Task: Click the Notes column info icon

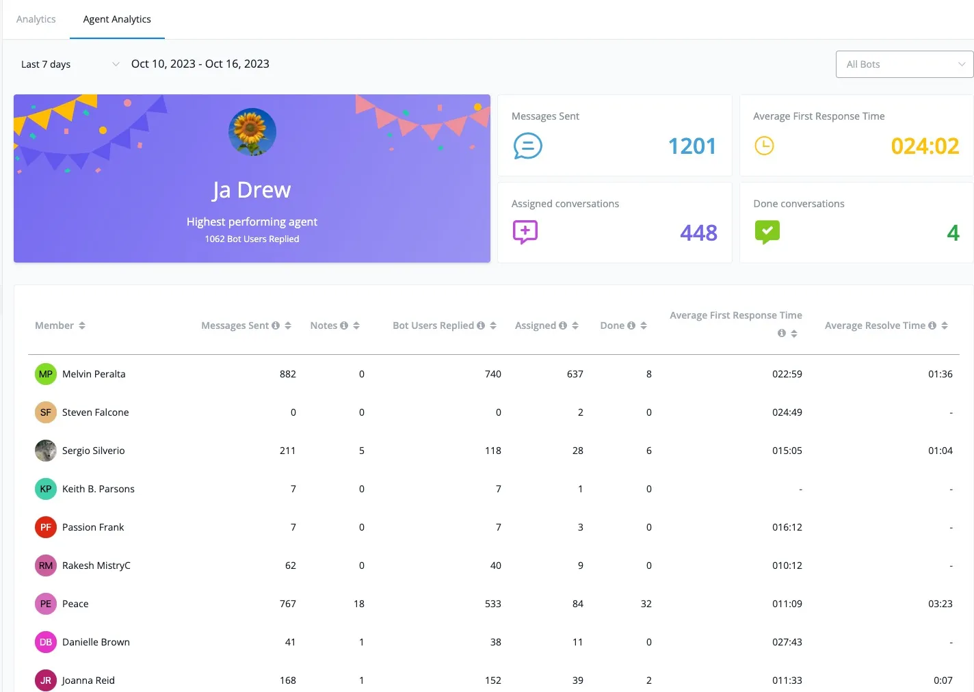Action: (x=344, y=325)
